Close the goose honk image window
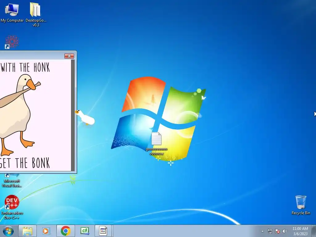 69,56
